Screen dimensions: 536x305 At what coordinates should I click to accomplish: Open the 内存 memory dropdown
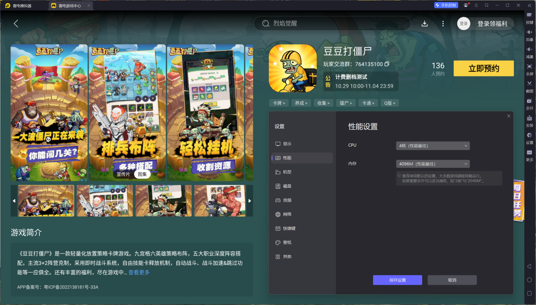click(x=433, y=164)
